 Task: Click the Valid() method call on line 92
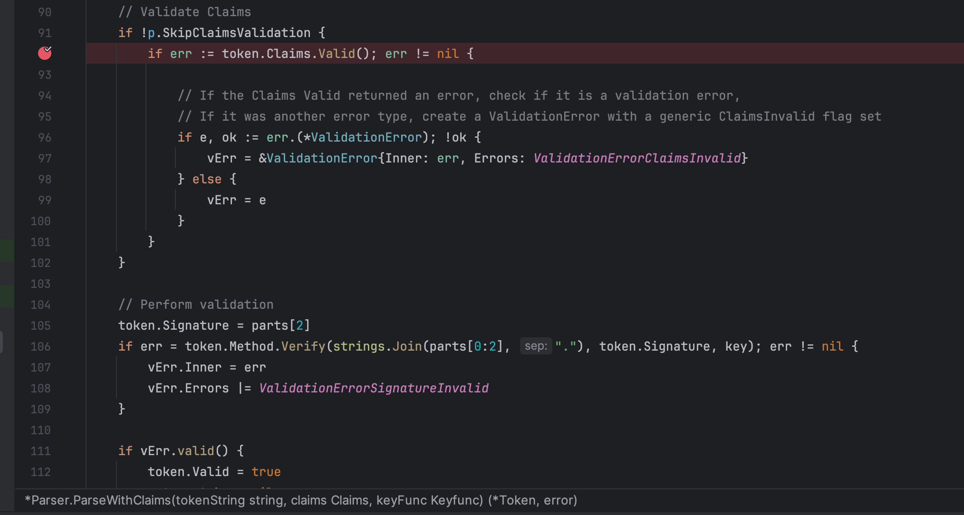tap(344, 54)
